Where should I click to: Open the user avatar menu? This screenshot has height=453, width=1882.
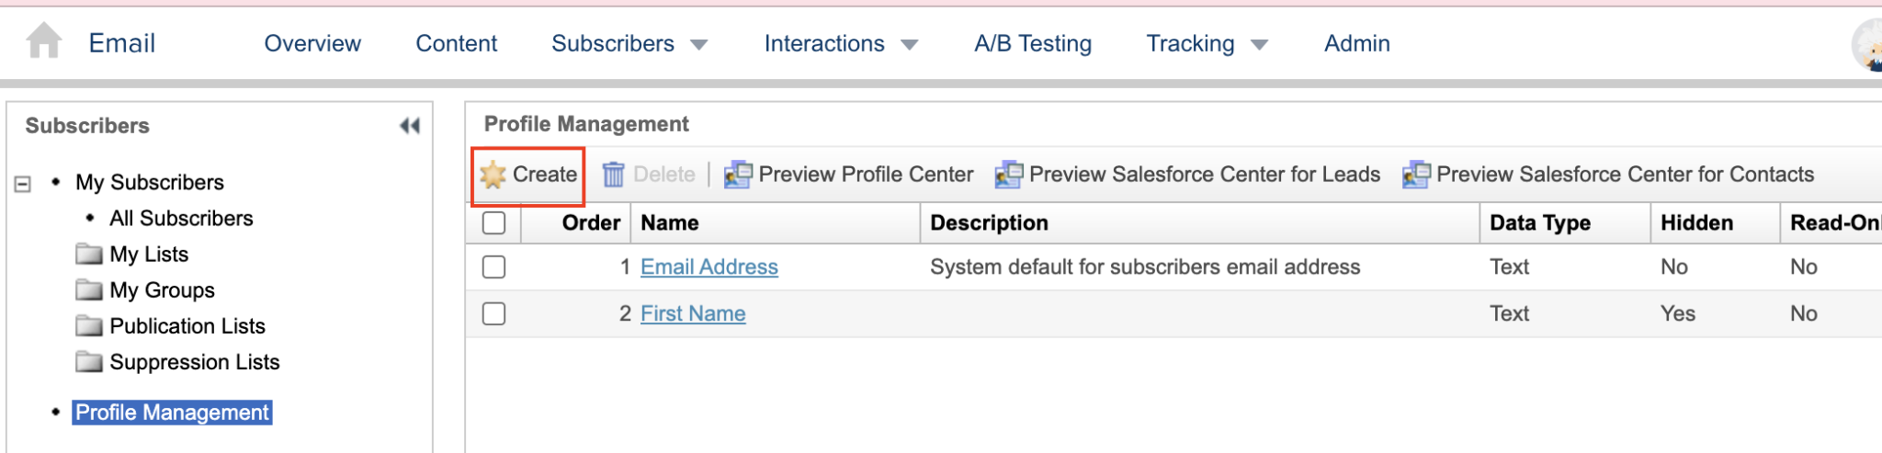(1866, 44)
